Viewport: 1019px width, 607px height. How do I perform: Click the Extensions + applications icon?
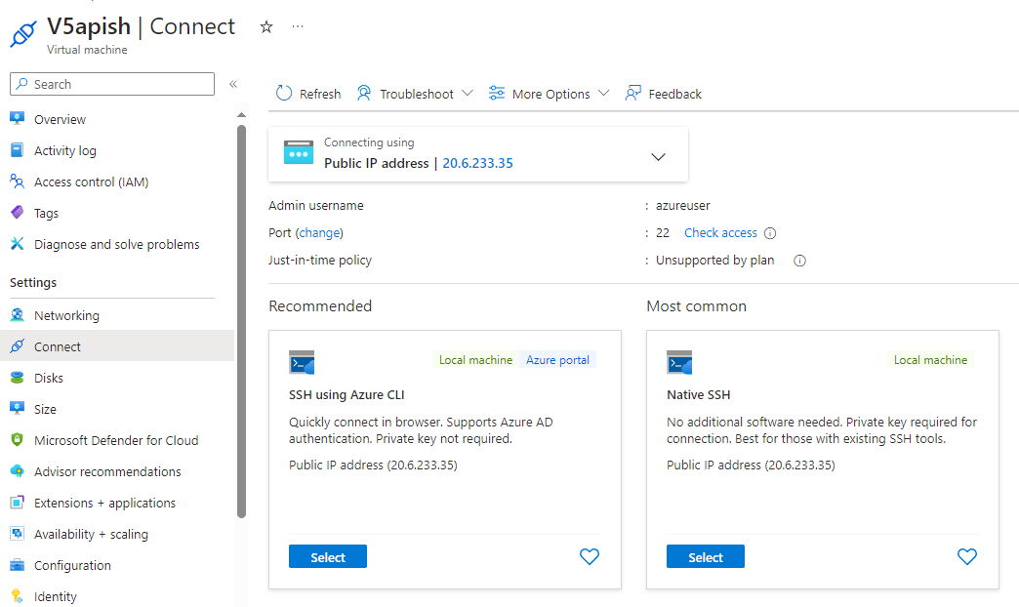[17, 503]
